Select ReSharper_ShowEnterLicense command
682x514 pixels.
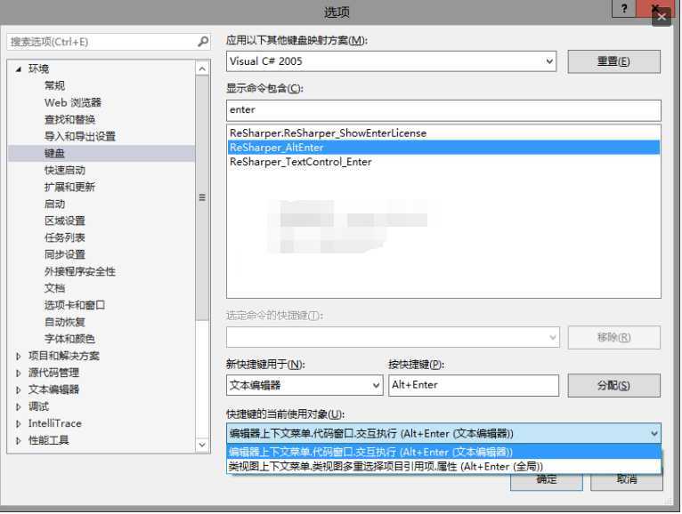(443, 133)
